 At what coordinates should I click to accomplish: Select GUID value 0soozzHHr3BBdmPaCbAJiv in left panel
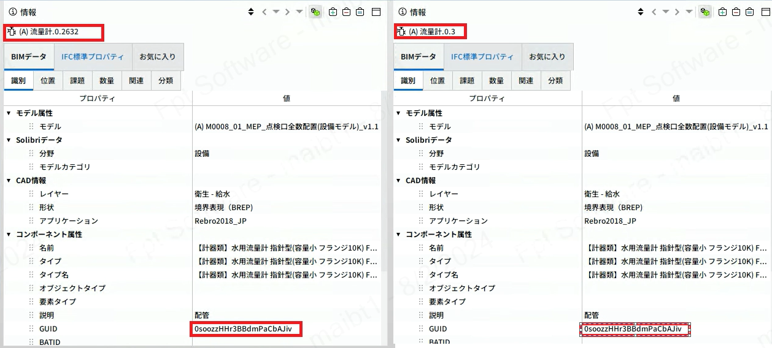click(x=243, y=329)
